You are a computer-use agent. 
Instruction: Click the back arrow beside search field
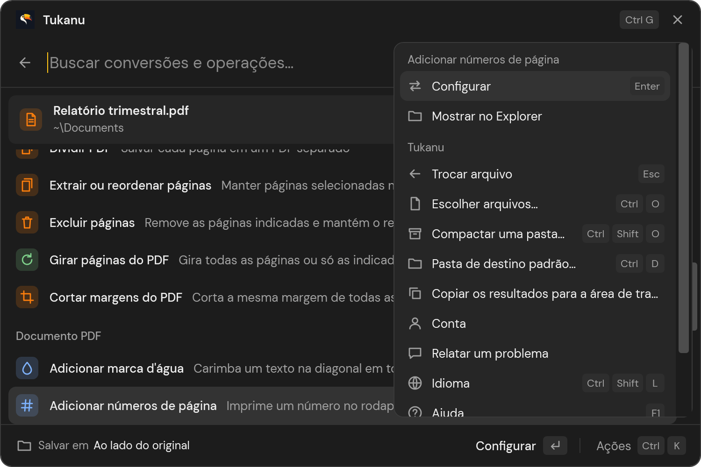tap(25, 63)
